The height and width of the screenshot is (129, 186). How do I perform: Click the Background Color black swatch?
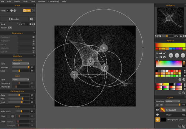[x=163, y=119]
